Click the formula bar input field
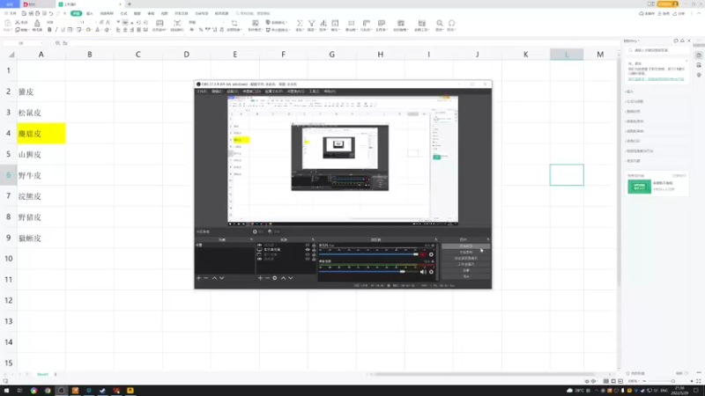 click(x=344, y=43)
